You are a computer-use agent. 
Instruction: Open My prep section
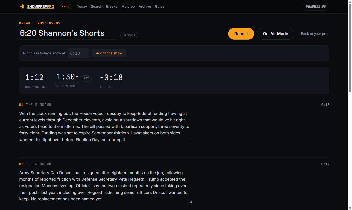(128, 6)
